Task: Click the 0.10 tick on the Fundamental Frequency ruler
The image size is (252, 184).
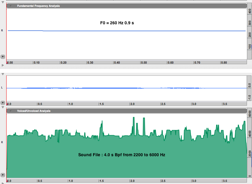Action: (x=36, y=62)
